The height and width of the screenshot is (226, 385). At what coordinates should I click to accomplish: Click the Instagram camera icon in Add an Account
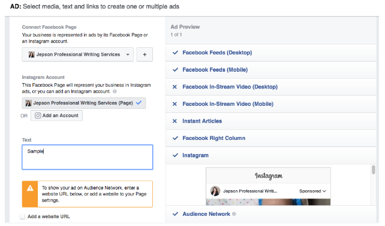point(38,115)
